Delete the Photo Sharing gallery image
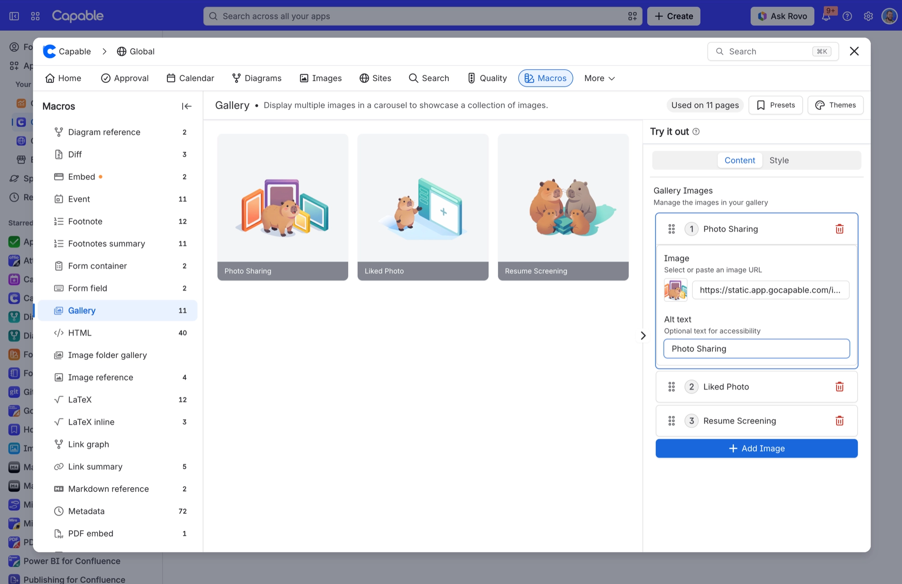This screenshot has height=584, width=902. [839, 229]
